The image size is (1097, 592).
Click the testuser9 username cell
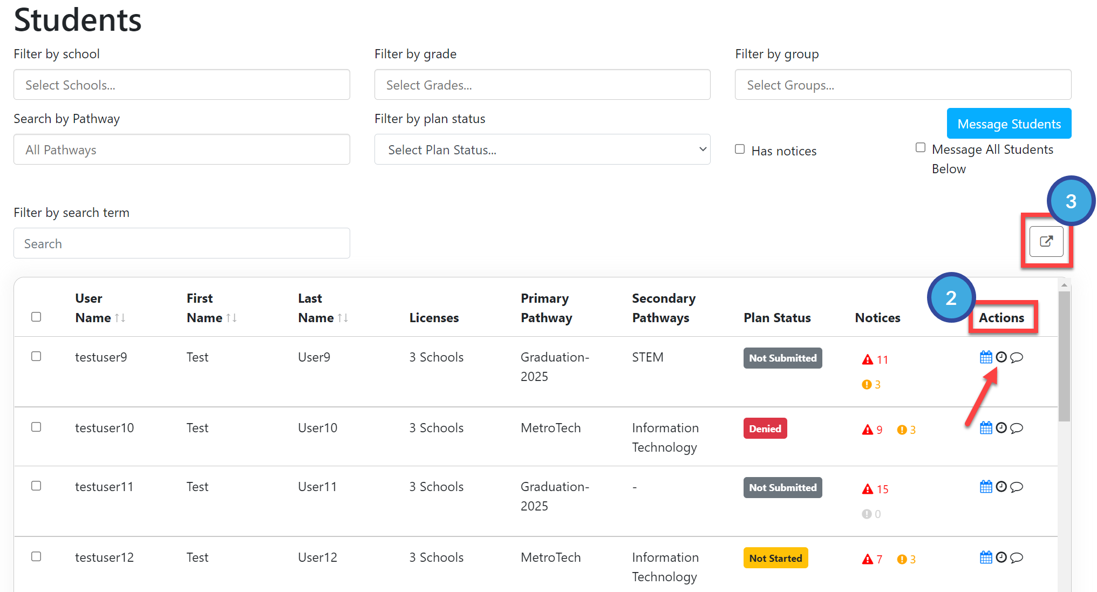pos(101,357)
